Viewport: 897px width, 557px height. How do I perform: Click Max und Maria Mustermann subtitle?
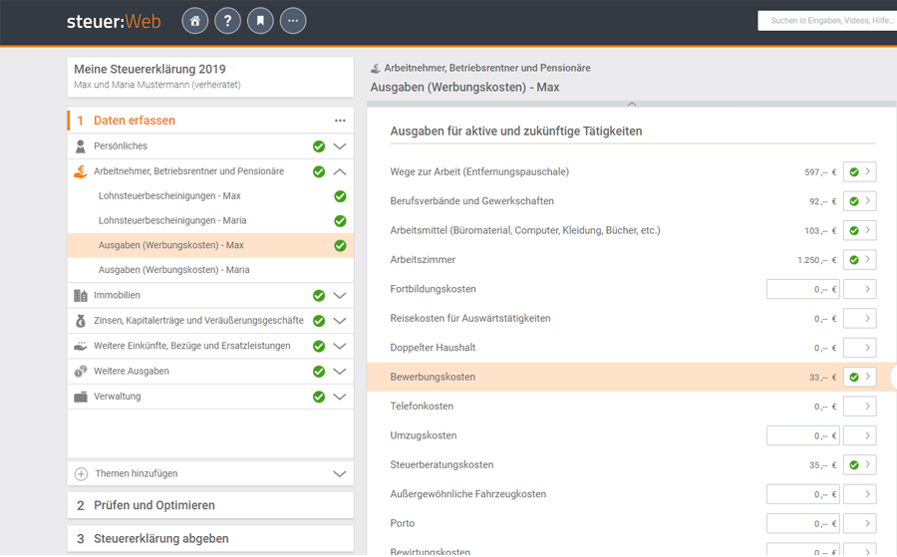(x=157, y=85)
